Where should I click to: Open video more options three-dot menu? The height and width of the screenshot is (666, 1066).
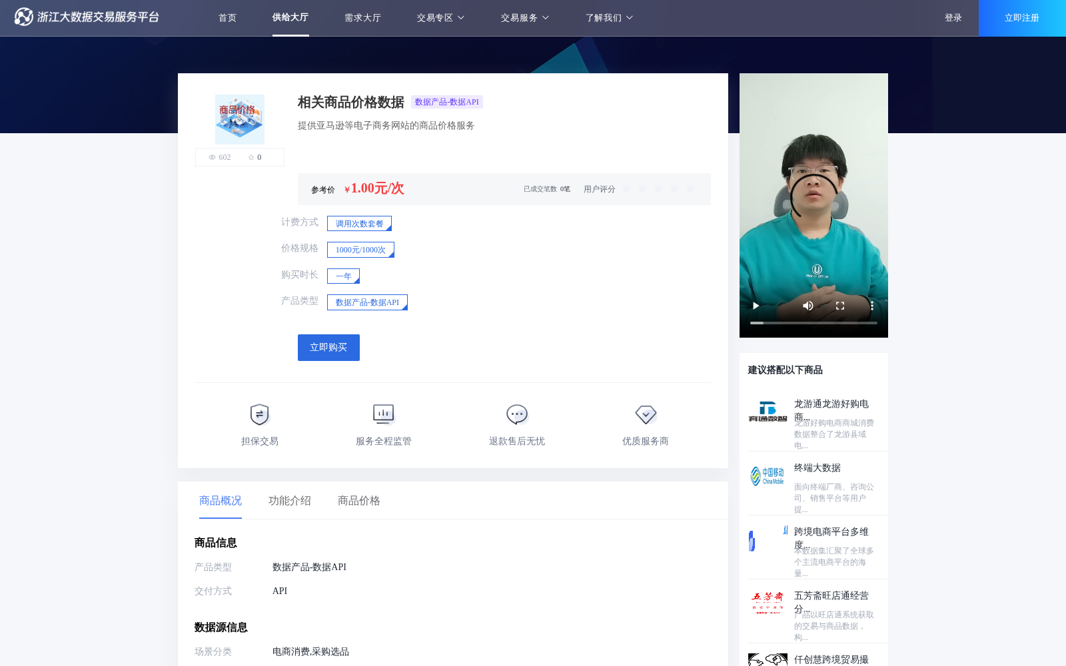[x=871, y=306]
